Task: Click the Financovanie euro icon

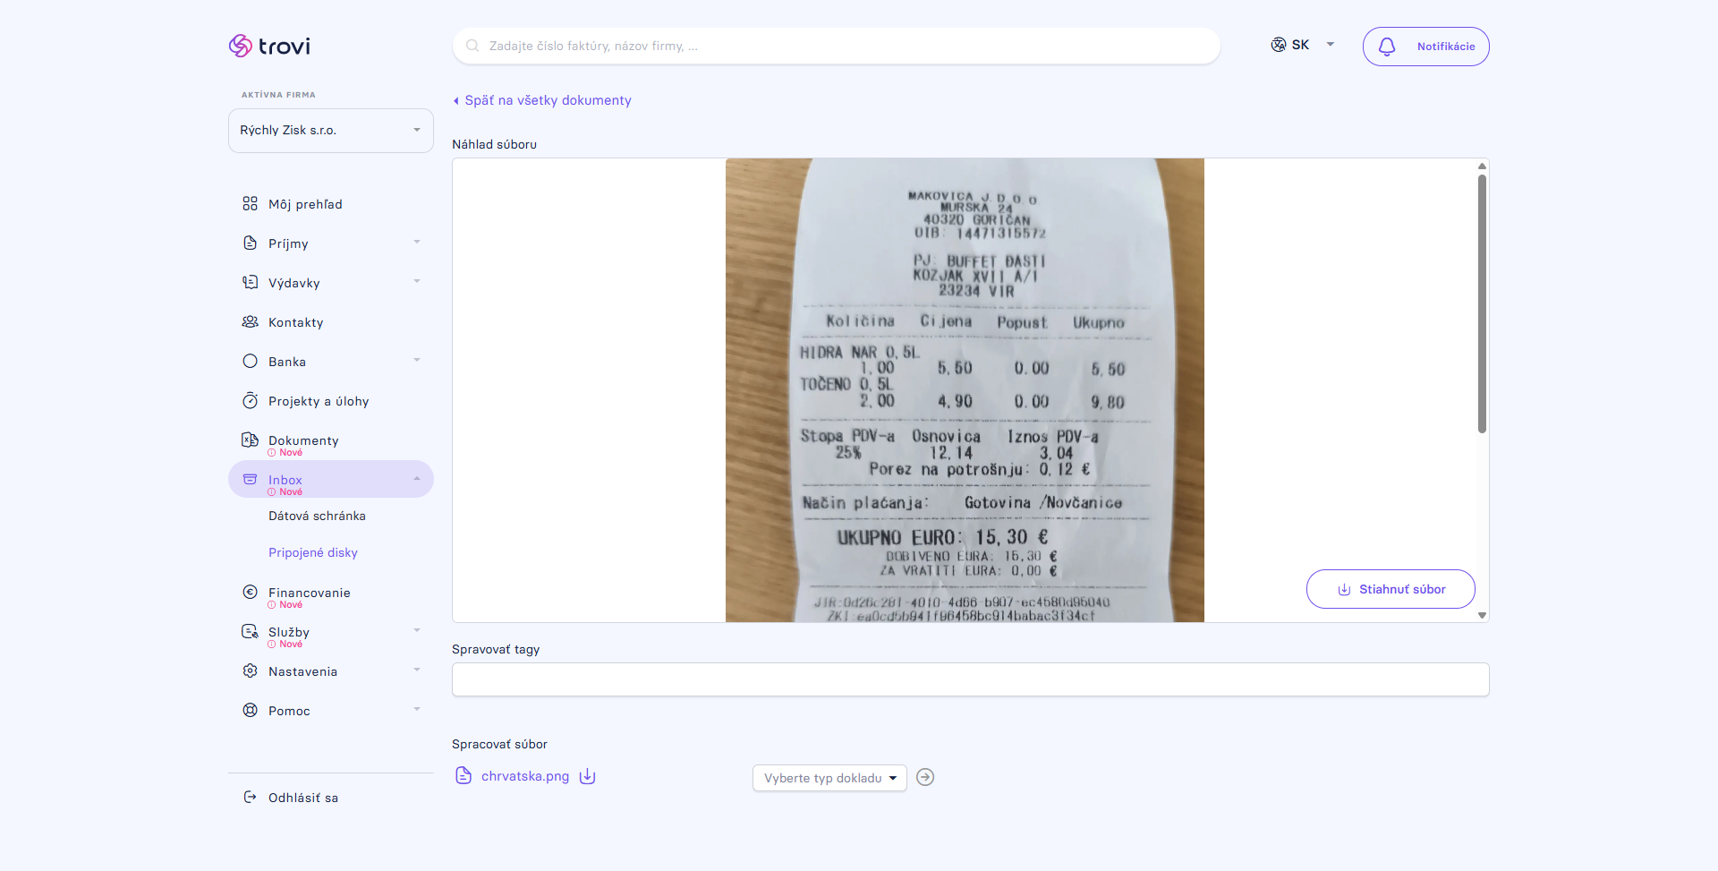Action: click(x=251, y=592)
